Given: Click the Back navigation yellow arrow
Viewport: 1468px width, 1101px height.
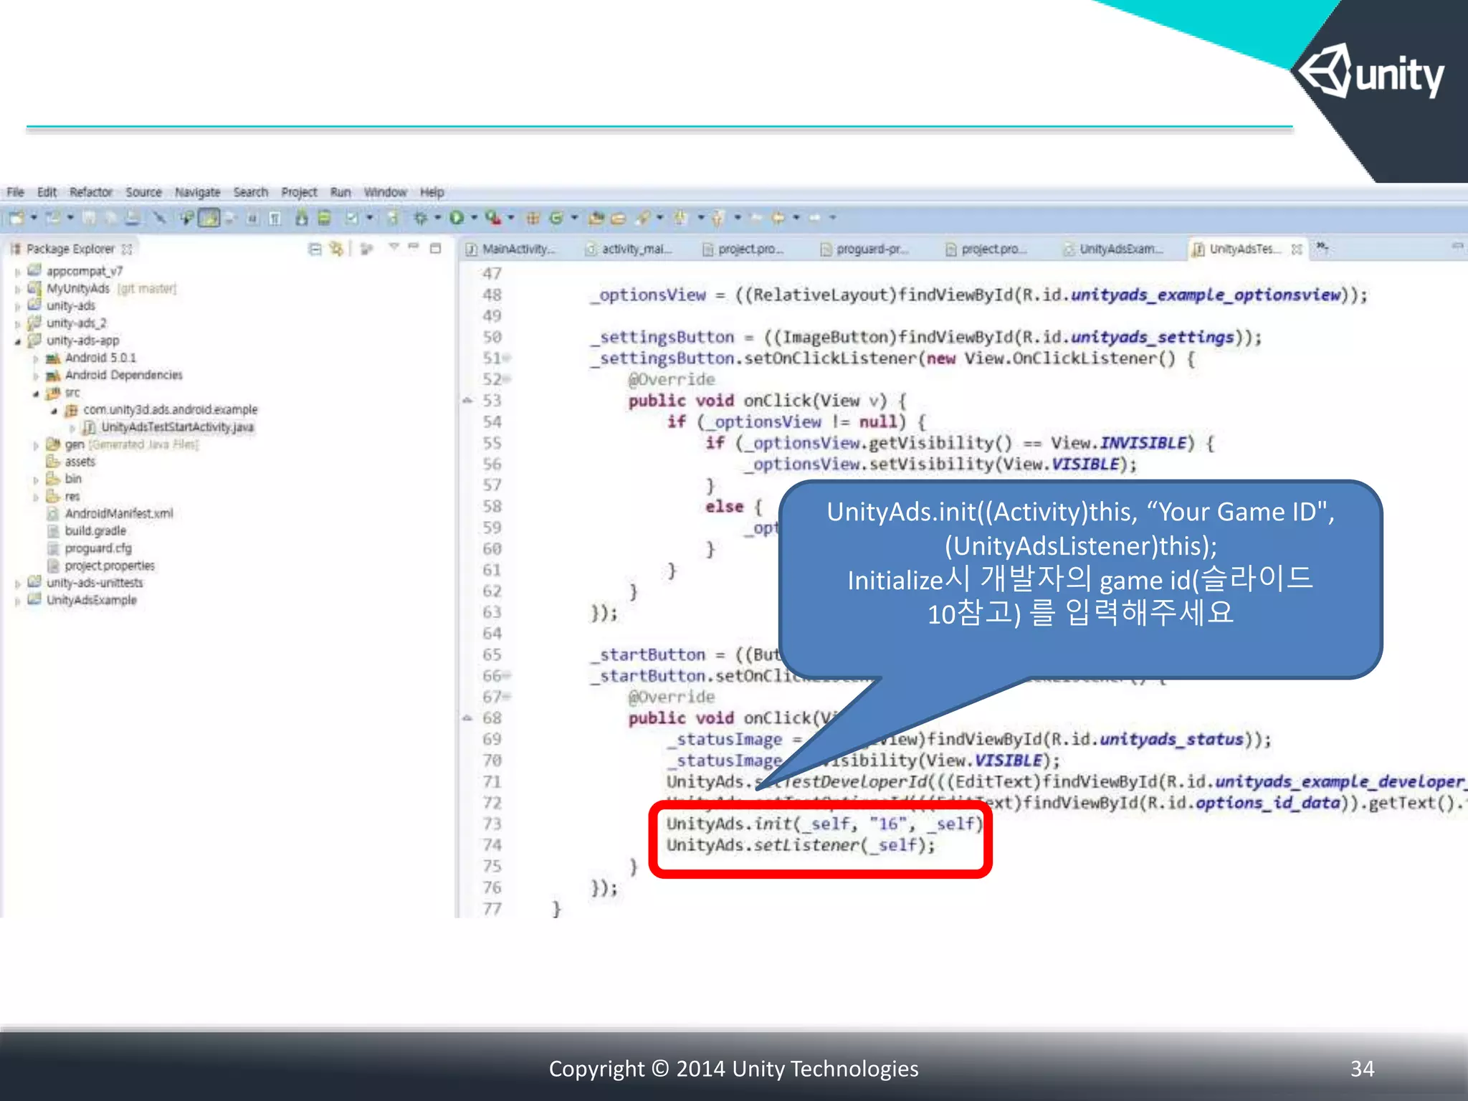Looking at the screenshot, I should (778, 217).
